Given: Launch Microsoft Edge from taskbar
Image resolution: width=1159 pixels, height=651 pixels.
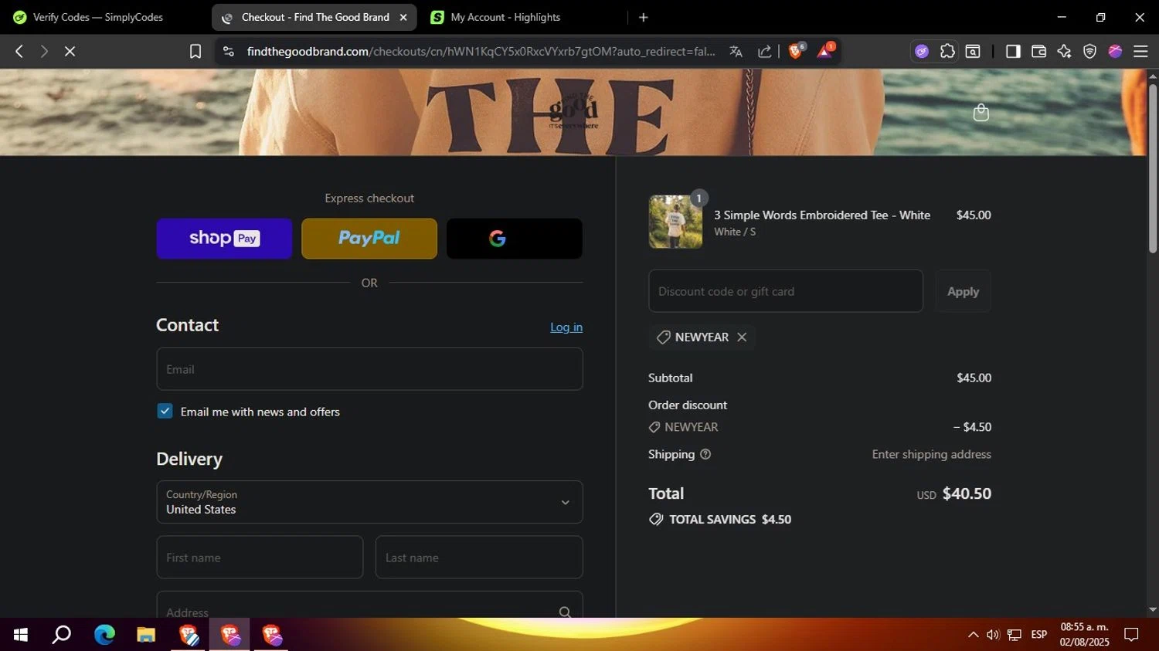Looking at the screenshot, I should [104, 635].
